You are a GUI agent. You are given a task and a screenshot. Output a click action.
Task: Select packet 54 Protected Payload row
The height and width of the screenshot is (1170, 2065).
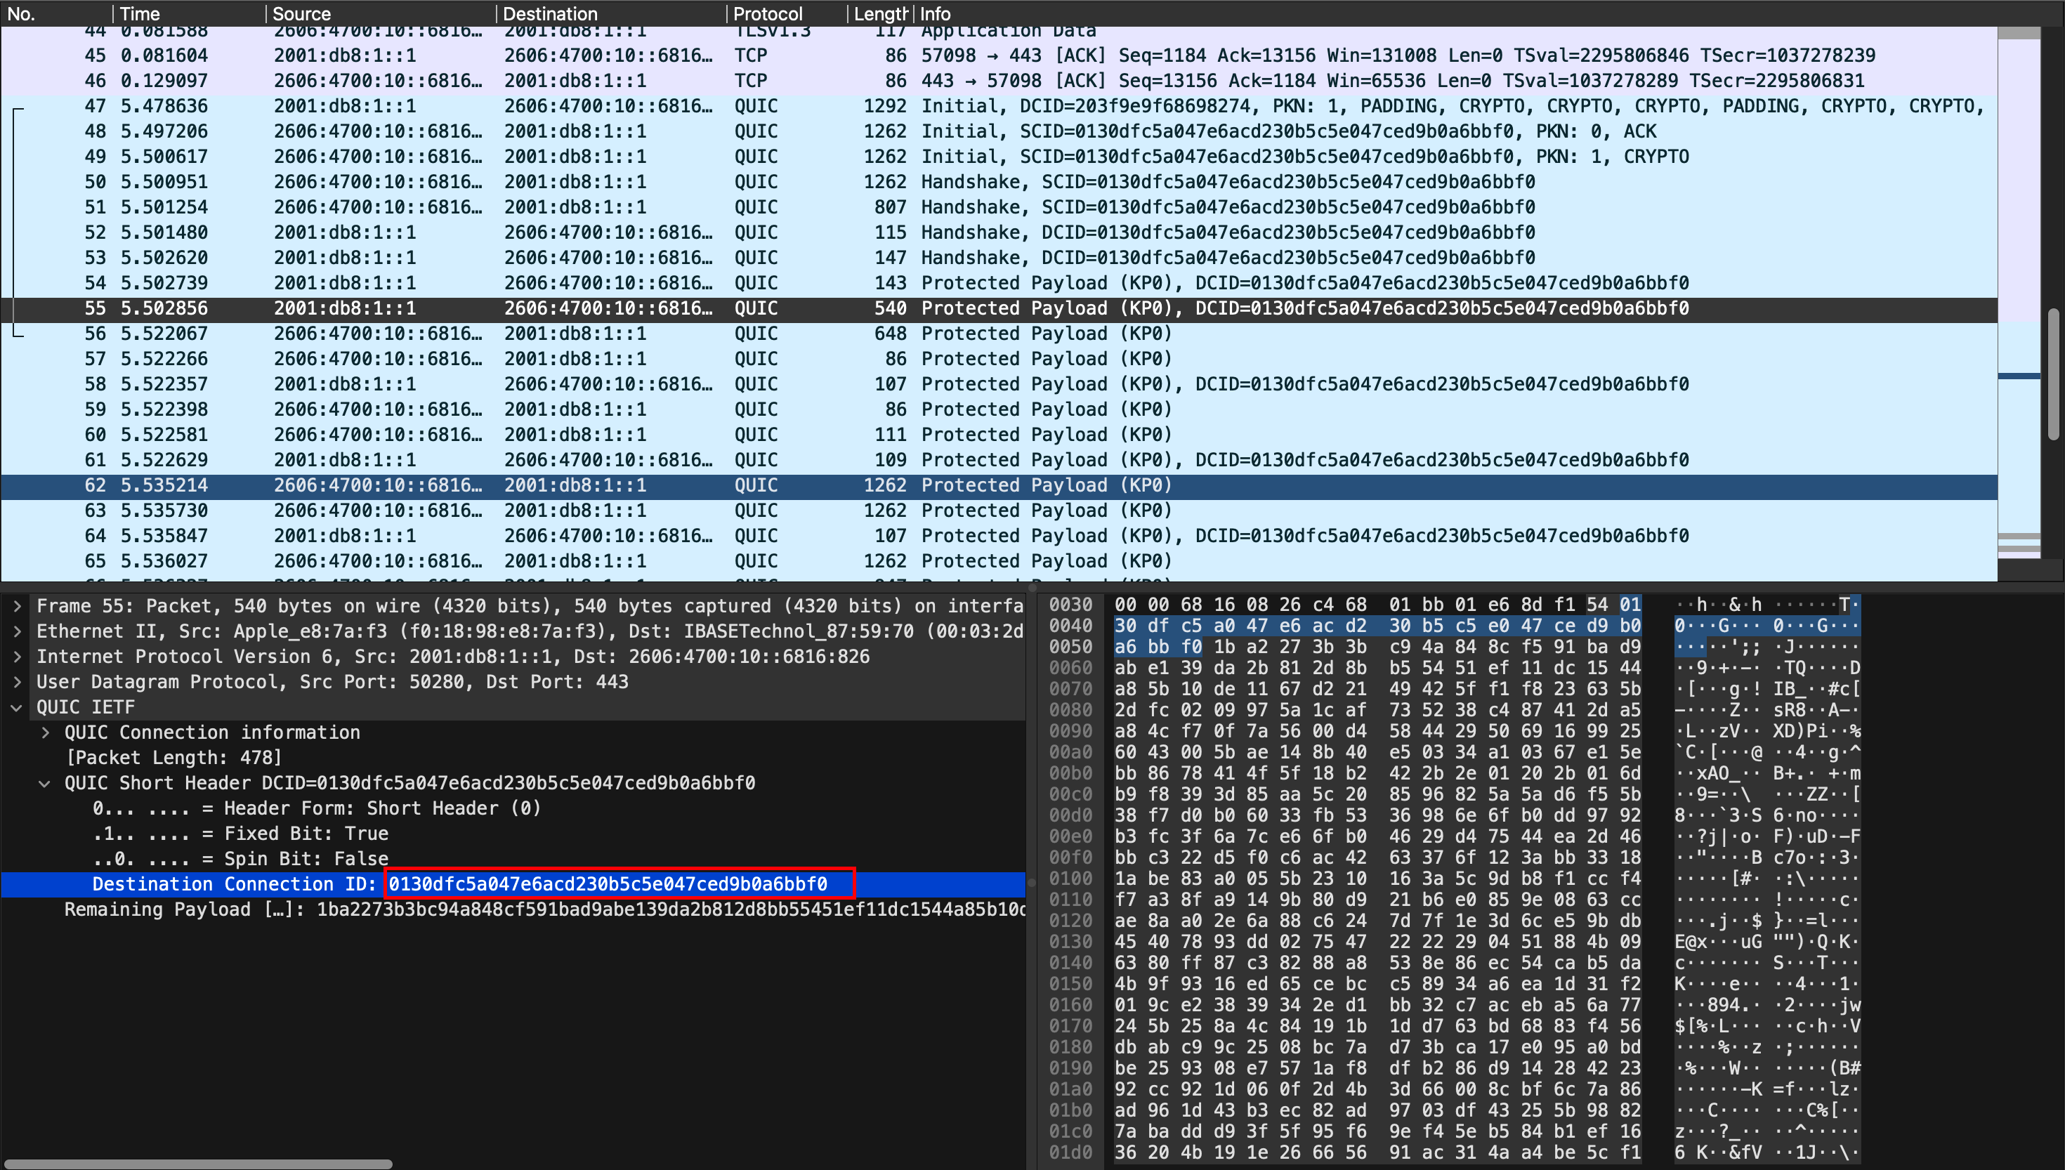tap(999, 283)
